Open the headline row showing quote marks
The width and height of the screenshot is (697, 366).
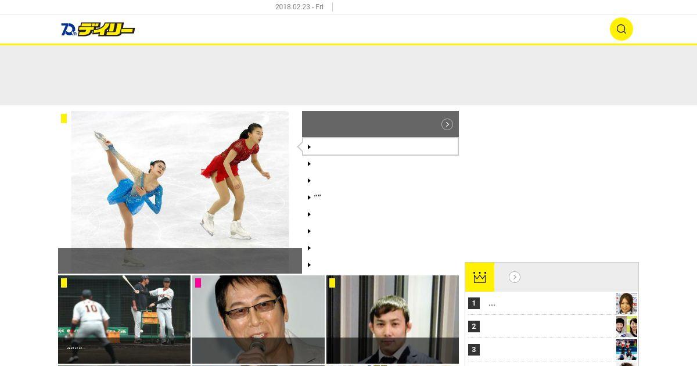380,198
